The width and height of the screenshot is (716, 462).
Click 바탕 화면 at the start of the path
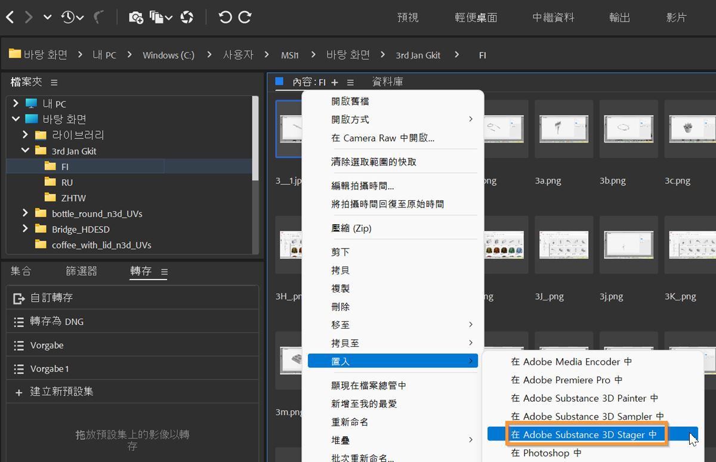click(x=38, y=54)
